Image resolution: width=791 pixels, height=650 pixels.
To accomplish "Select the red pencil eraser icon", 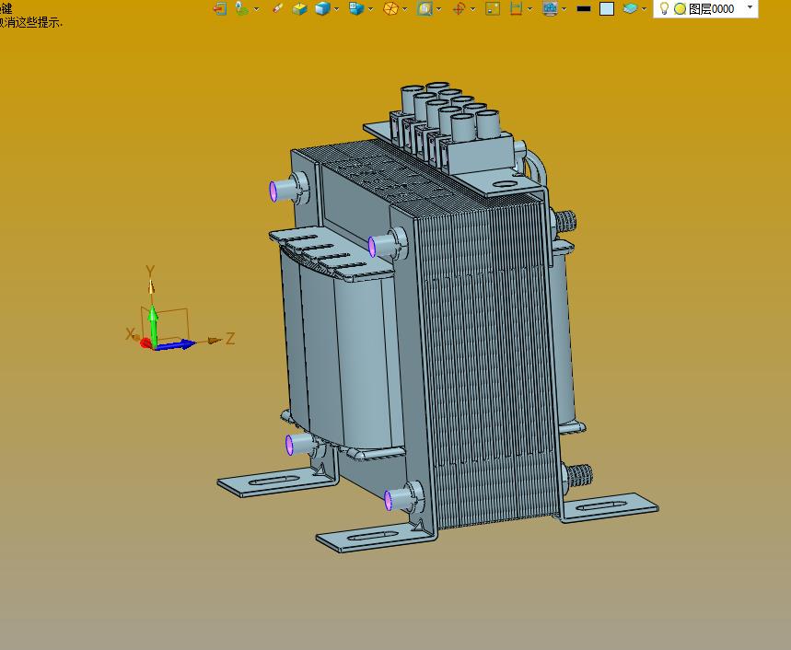I will (x=277, y=8).
